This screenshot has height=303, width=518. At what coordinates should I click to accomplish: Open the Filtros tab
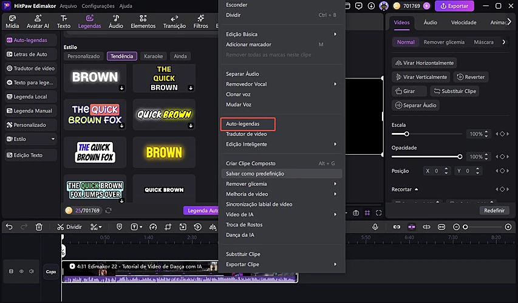click(x=200, y=22)
